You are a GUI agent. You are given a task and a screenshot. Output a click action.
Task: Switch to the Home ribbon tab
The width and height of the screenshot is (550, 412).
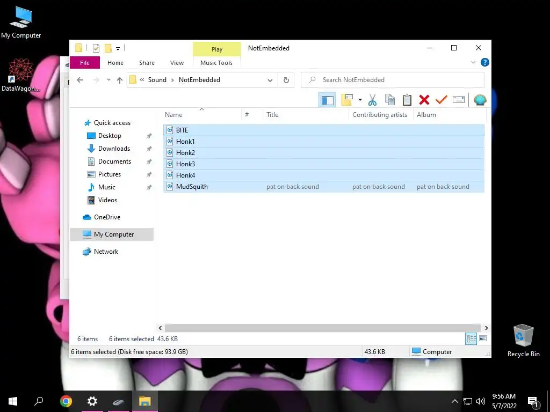click(x=115, y=63)
